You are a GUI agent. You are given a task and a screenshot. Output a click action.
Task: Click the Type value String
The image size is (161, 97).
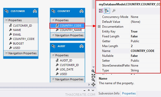point(135,70)
